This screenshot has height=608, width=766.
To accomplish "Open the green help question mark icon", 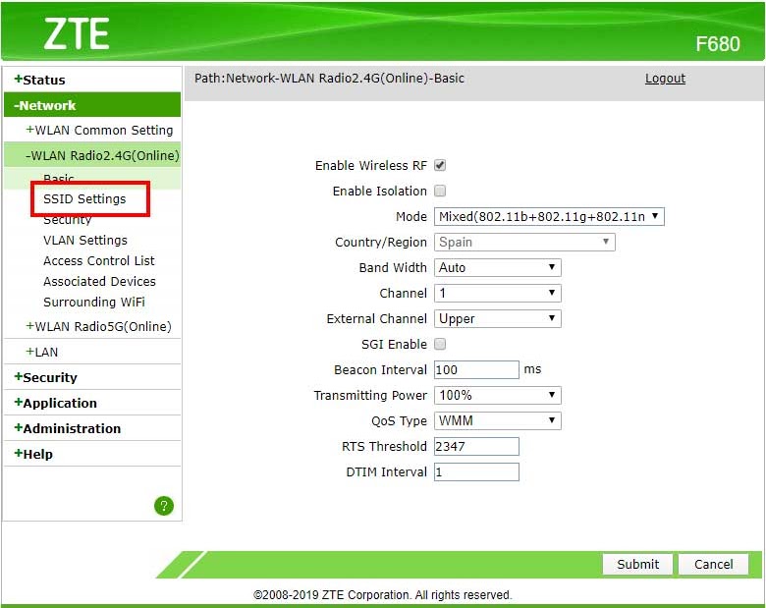I will click(x=164, y=506).
